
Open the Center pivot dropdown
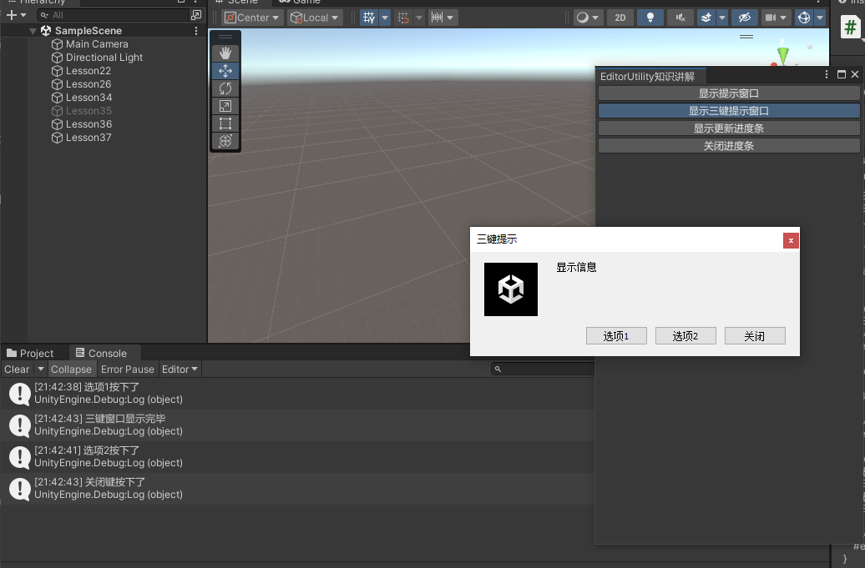pos(252,18)
